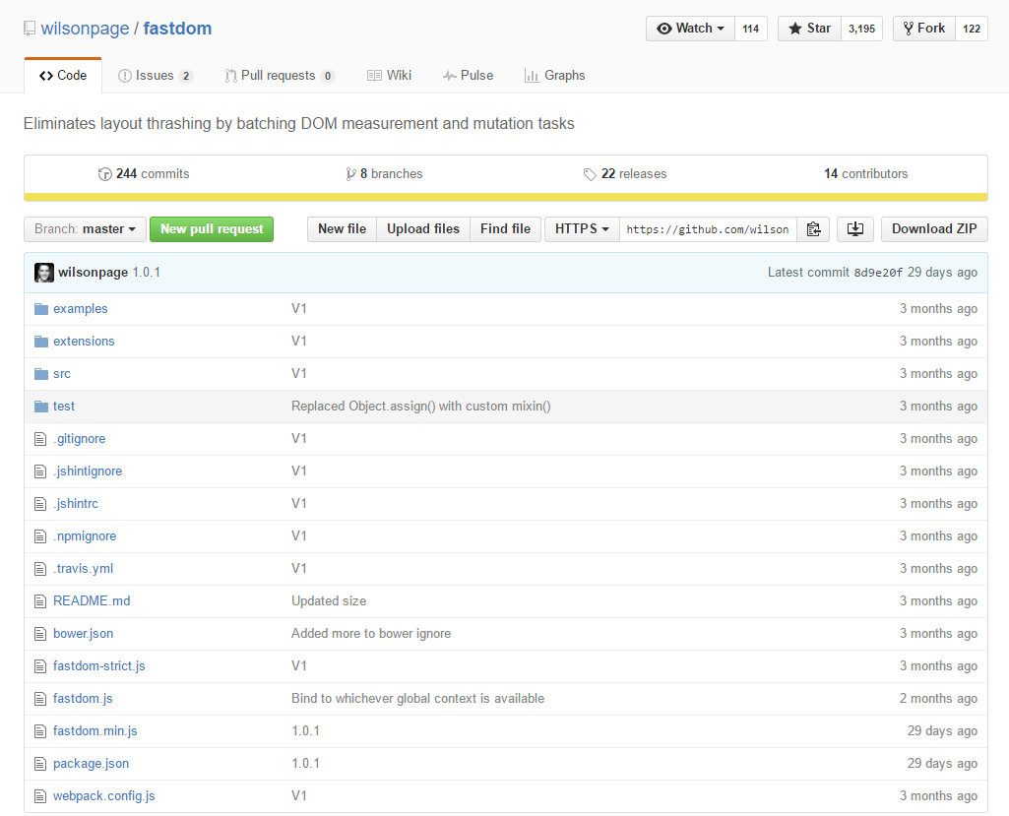Switch to the Pulse tab
This screenshot has width=1009, height=816.
coord(468,75)
